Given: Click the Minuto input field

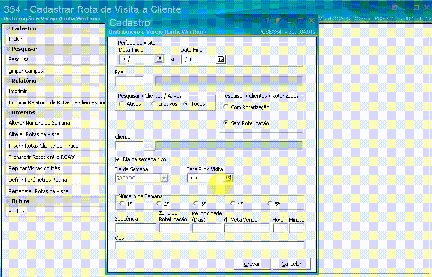Looking at the screenshot, I should click(297, 228).
